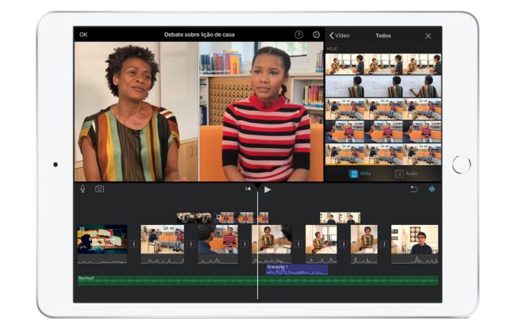This screenshot has width=516, height=328.
Task: Select the dark overlay clip above timeline
Action: click(x=194, y=218)
